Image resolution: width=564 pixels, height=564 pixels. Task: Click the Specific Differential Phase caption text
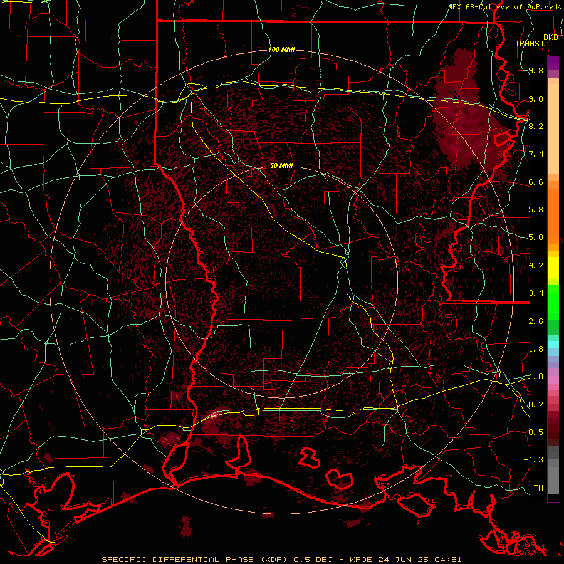coord(281,560)
